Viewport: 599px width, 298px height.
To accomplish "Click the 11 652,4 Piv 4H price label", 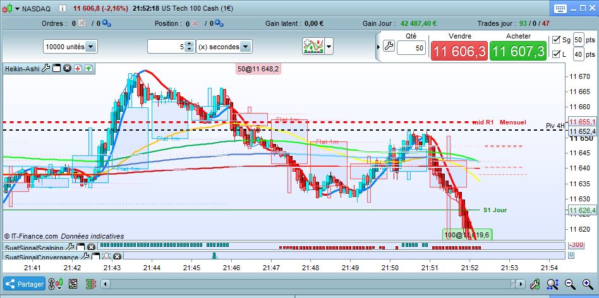I will pyautogui.click(x=582, y=131).
